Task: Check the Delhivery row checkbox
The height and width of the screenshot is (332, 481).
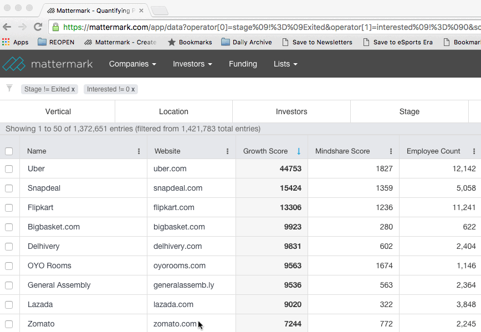Action: coord(9,247)
